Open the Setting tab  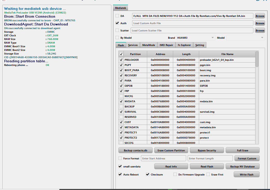pos(200,45)
